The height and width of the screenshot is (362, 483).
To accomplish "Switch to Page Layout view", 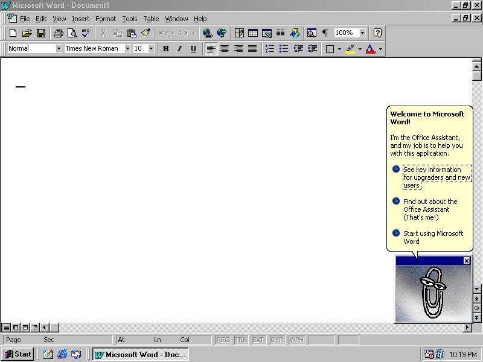I will [24, 327].
